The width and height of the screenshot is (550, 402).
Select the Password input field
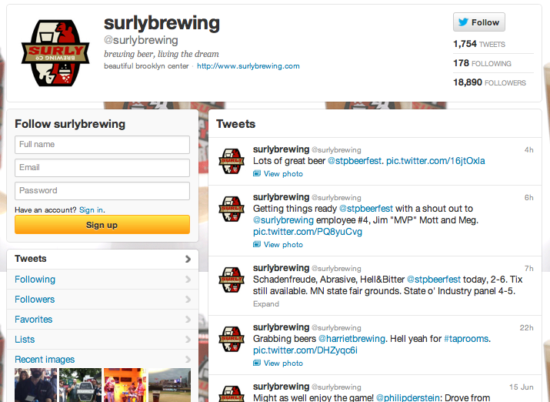pyautogui.click(x=102, y=191)
